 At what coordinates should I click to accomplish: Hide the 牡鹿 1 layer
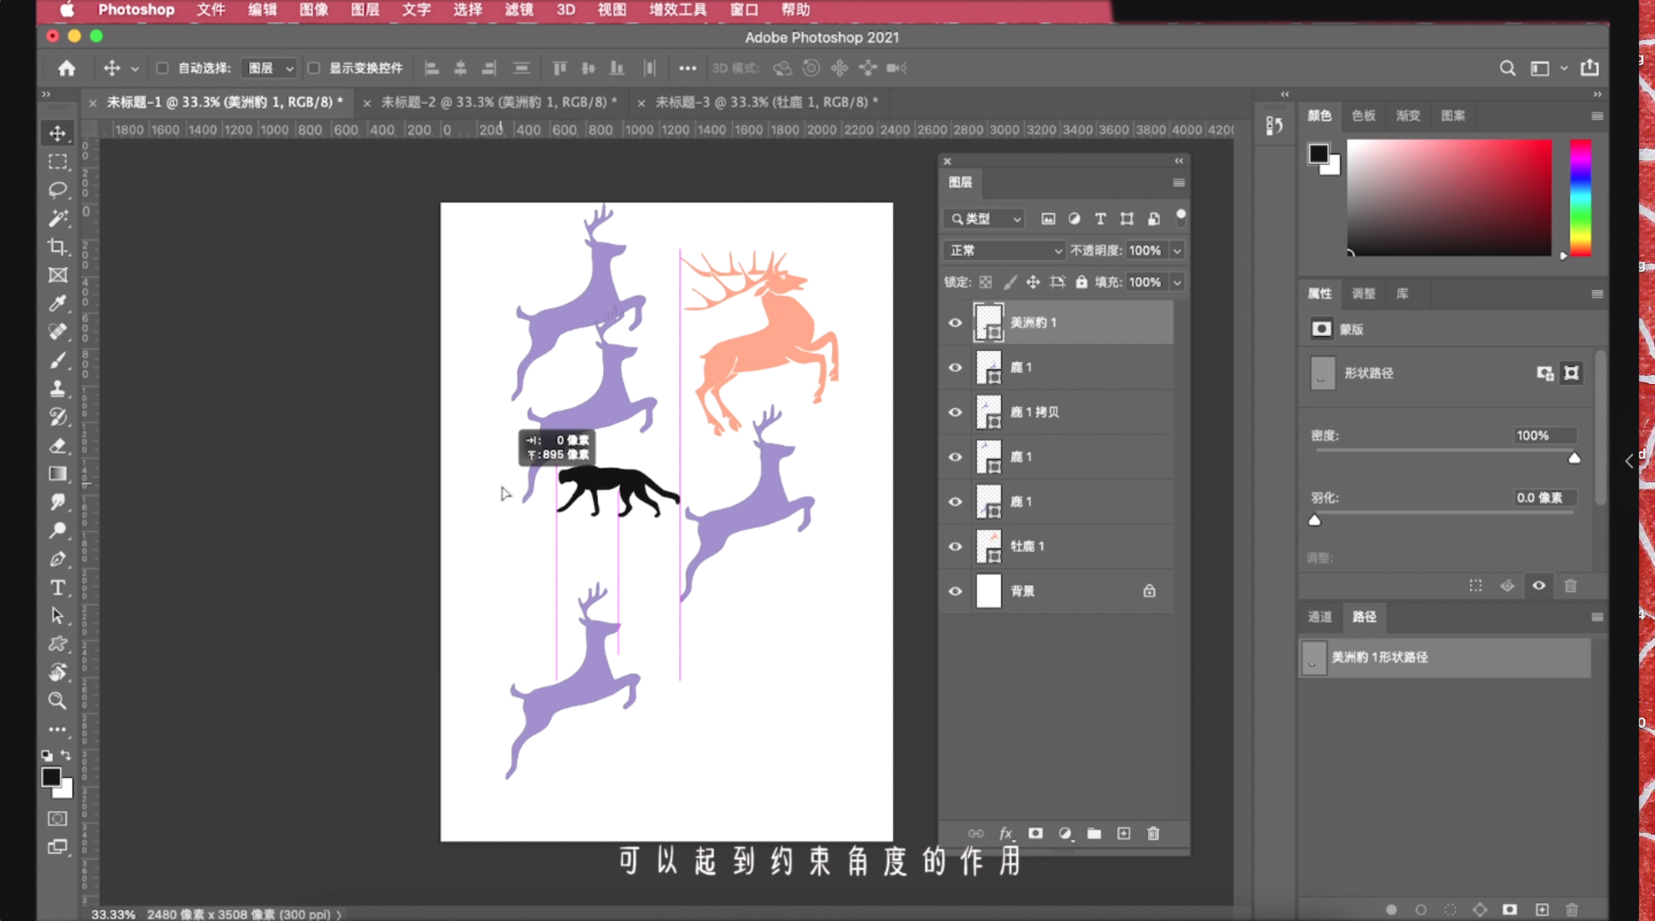click(x=954, y=545)
